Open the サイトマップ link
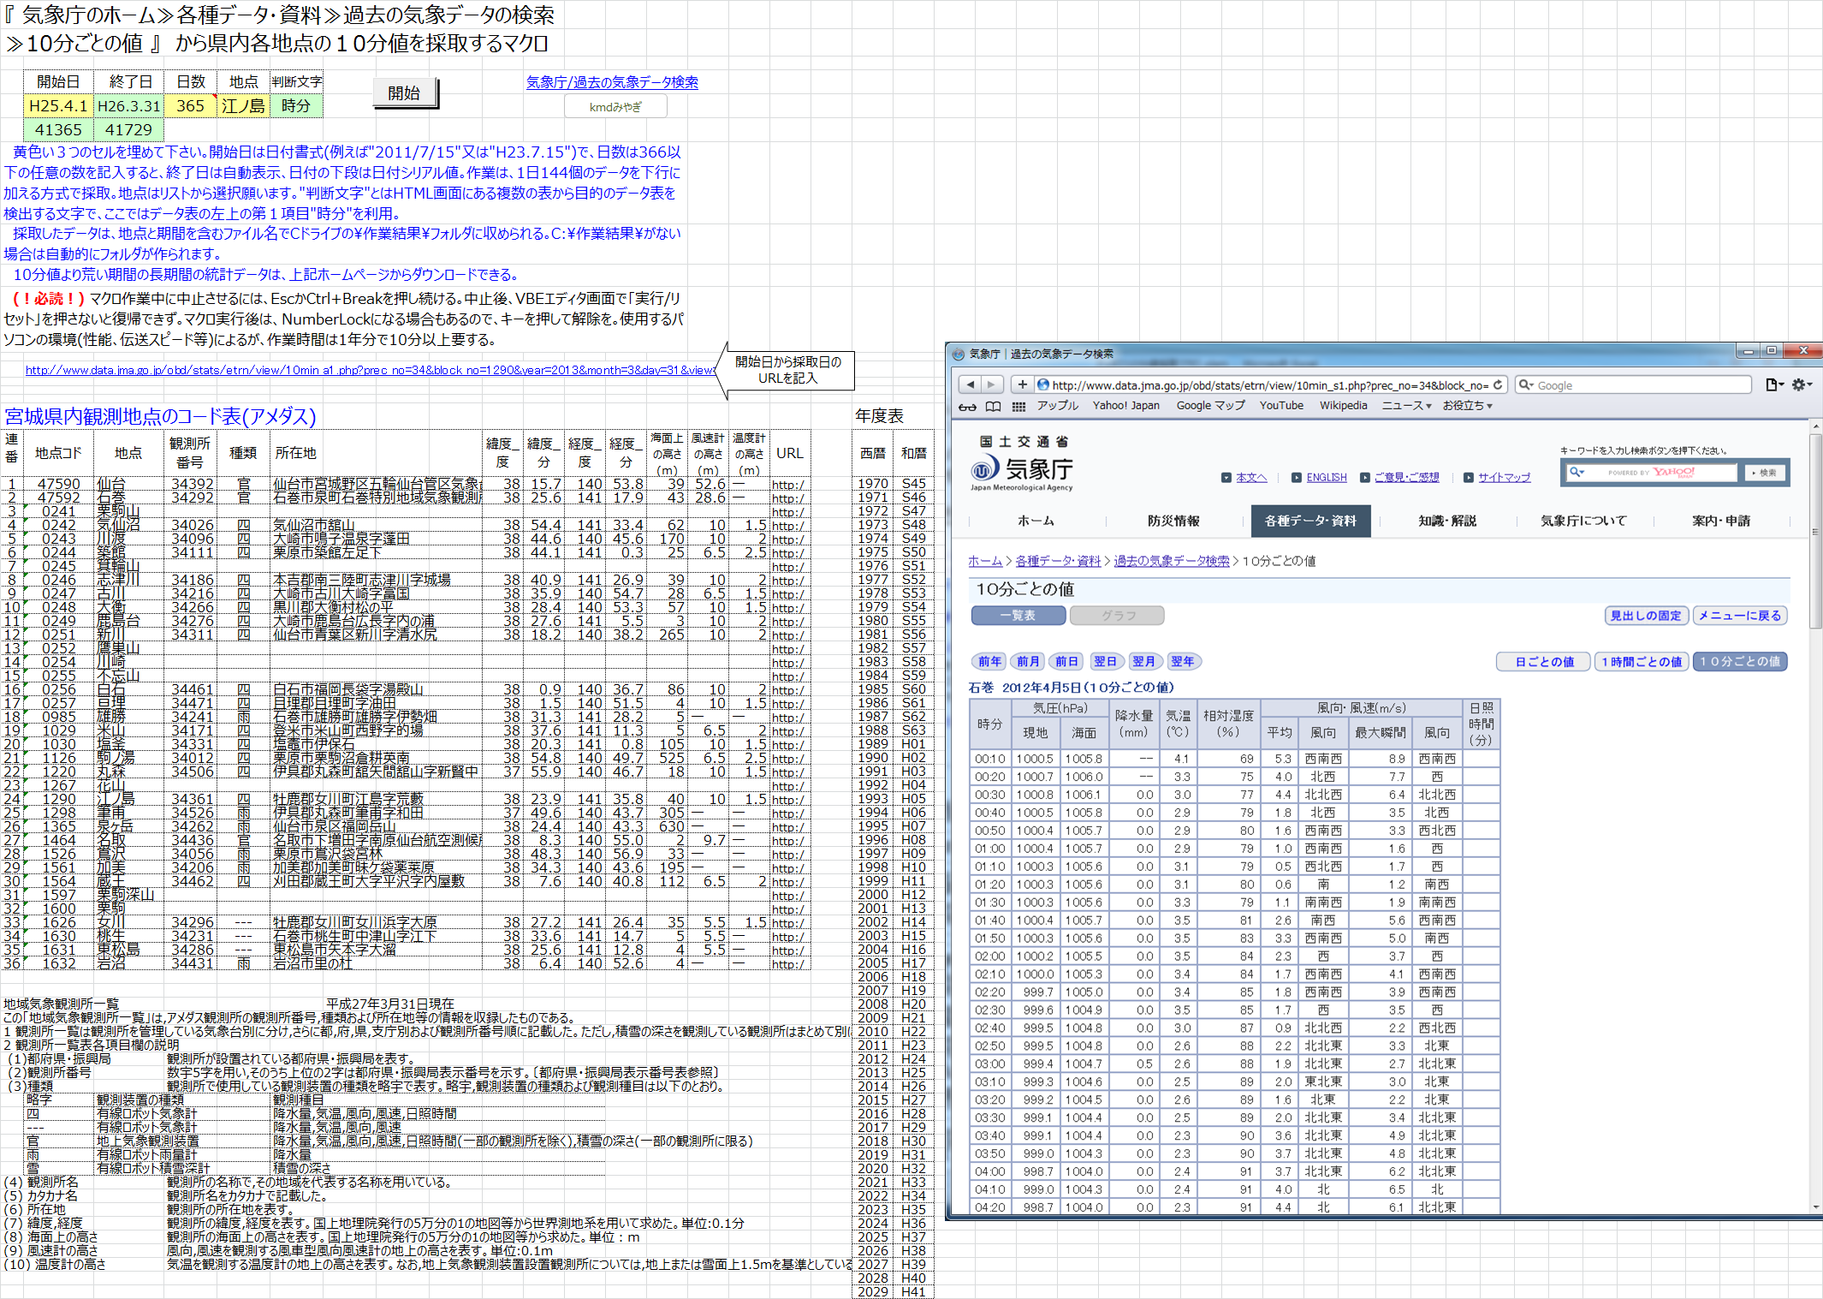 coord(1504,478)
